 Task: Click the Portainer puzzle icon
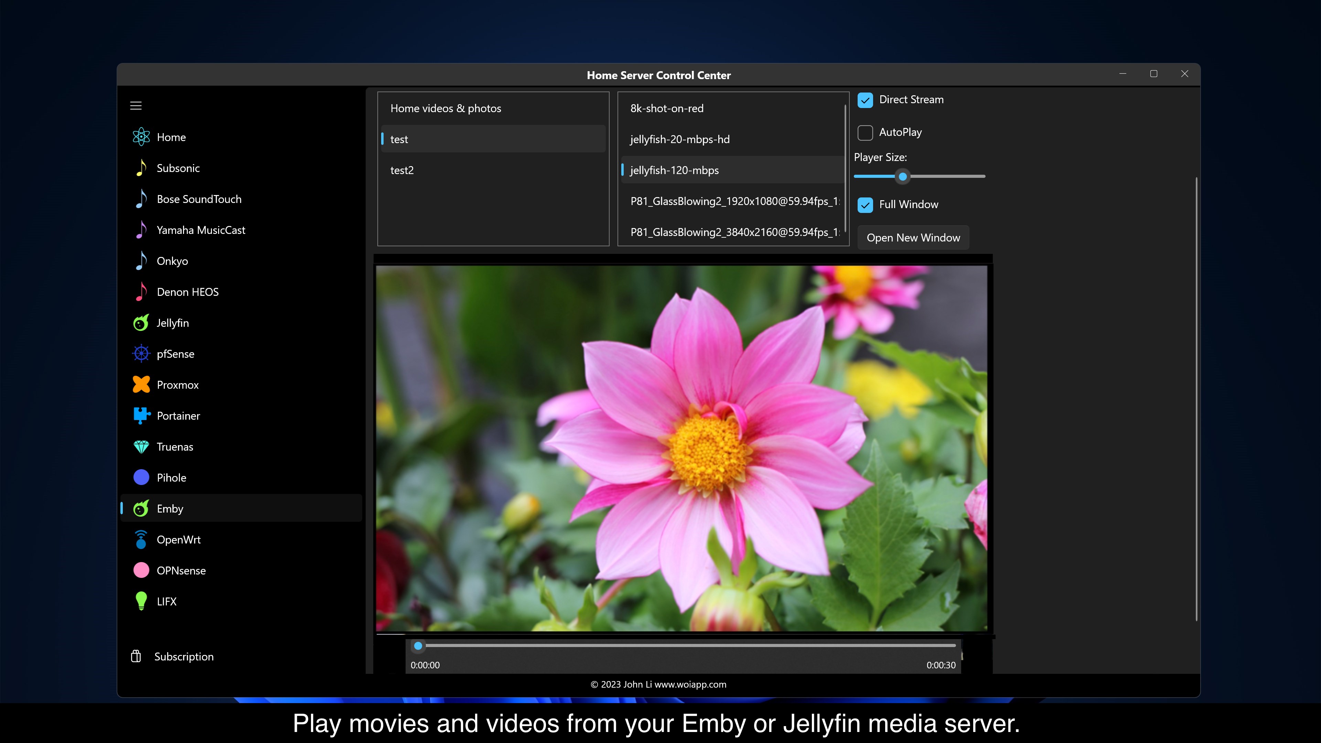pos(141,415)
